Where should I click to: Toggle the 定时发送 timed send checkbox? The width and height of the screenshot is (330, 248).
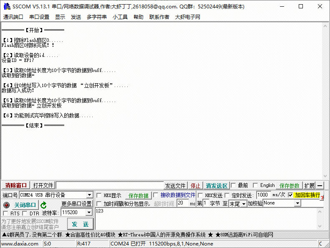pyautogui.click(x=227, y=195)
